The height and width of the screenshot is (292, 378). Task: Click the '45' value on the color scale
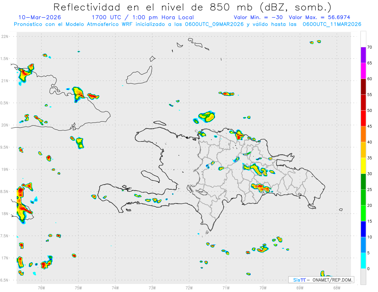369,126
